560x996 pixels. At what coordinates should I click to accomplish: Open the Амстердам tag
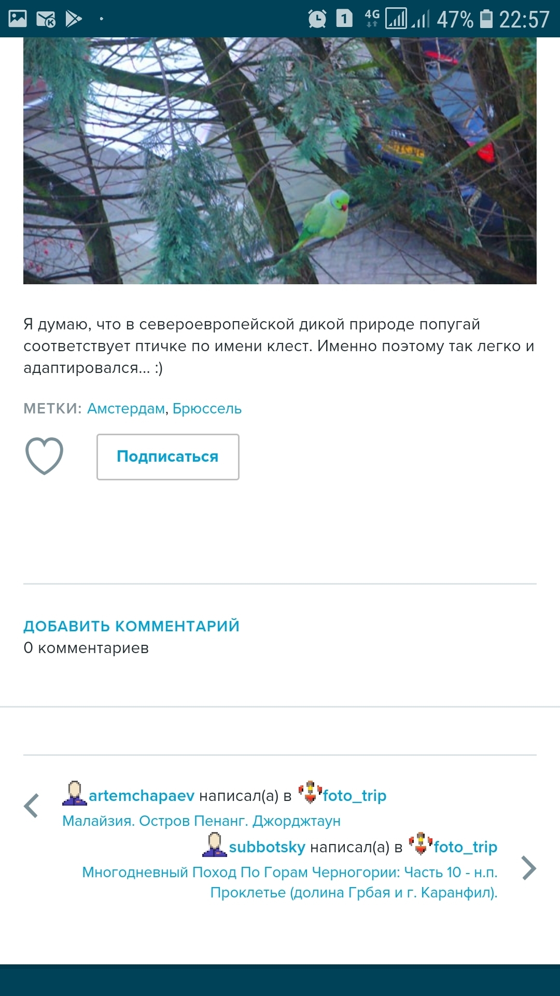(126, 409)
